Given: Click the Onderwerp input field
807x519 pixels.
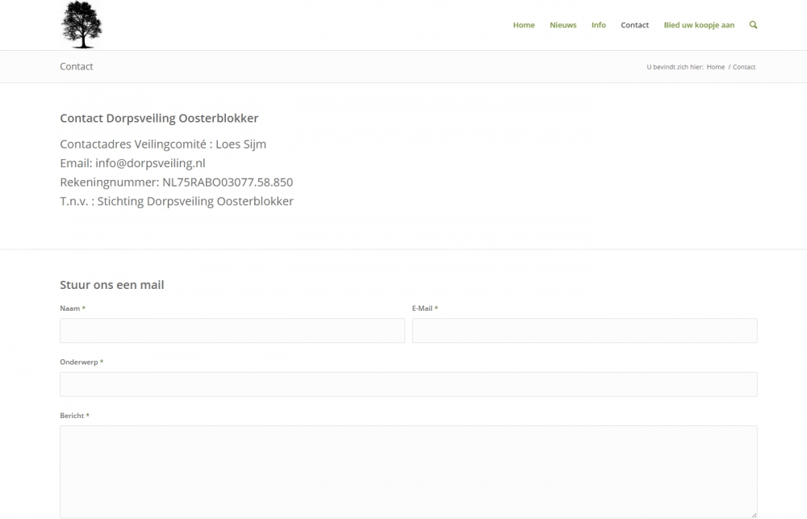Looking at the screenshot, I should 408,384.
